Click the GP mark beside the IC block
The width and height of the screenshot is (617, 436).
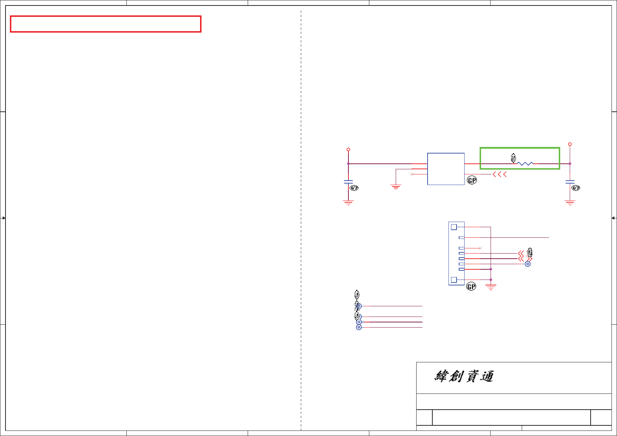pyautogui.click(x=472, y=180)
